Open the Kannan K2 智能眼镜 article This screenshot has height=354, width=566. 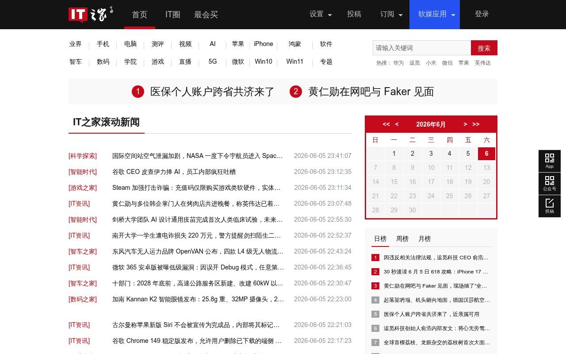pyautogui.click(x=198, y=299)
